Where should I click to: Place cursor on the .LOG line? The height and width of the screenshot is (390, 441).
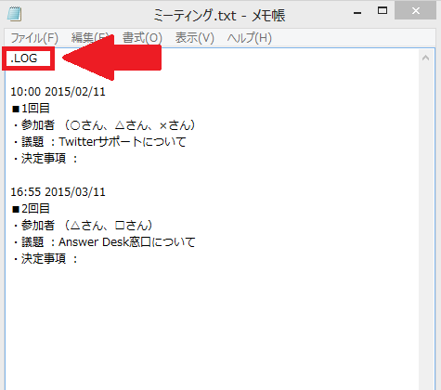point(24,58)
